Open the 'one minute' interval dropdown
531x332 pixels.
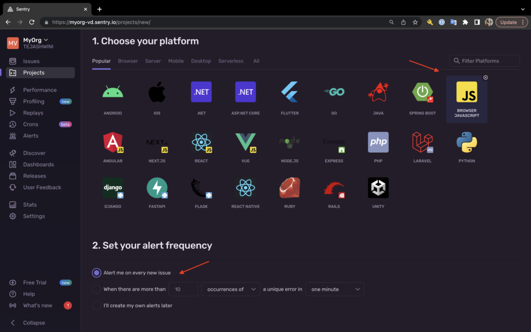pyautogui.click(x=335, y=289)
